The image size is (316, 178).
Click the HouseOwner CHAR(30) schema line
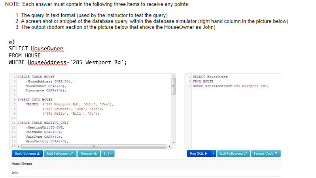click(x=46, y=86)
